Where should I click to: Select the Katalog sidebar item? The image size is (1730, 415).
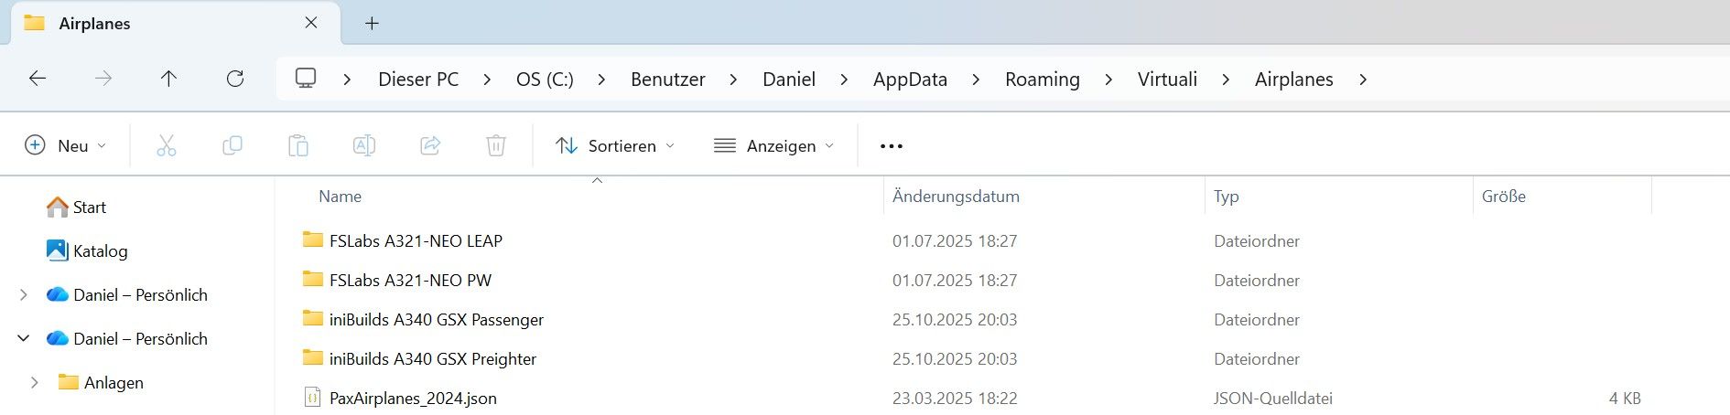tap(100, 250)
